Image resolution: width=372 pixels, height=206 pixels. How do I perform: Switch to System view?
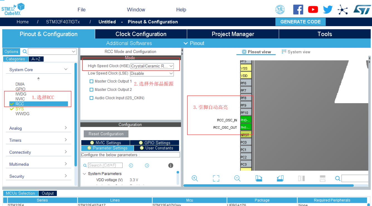[x=296, y=52]
